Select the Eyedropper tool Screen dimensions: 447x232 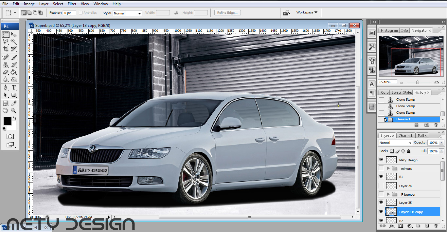pyautogui.click(x=14, y=104)
